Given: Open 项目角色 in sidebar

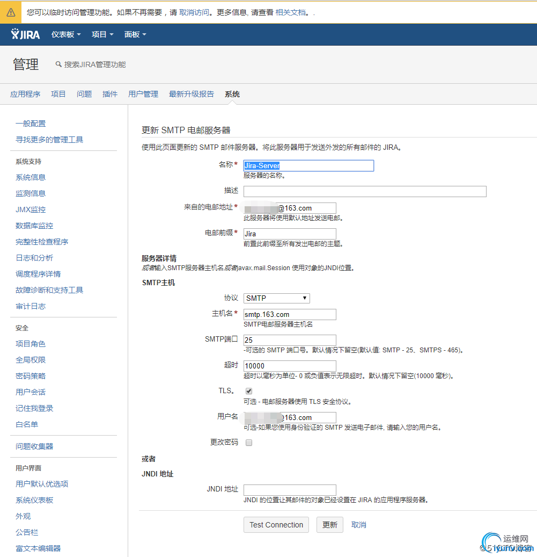Looking at the screenshot, I should point(31,344).
